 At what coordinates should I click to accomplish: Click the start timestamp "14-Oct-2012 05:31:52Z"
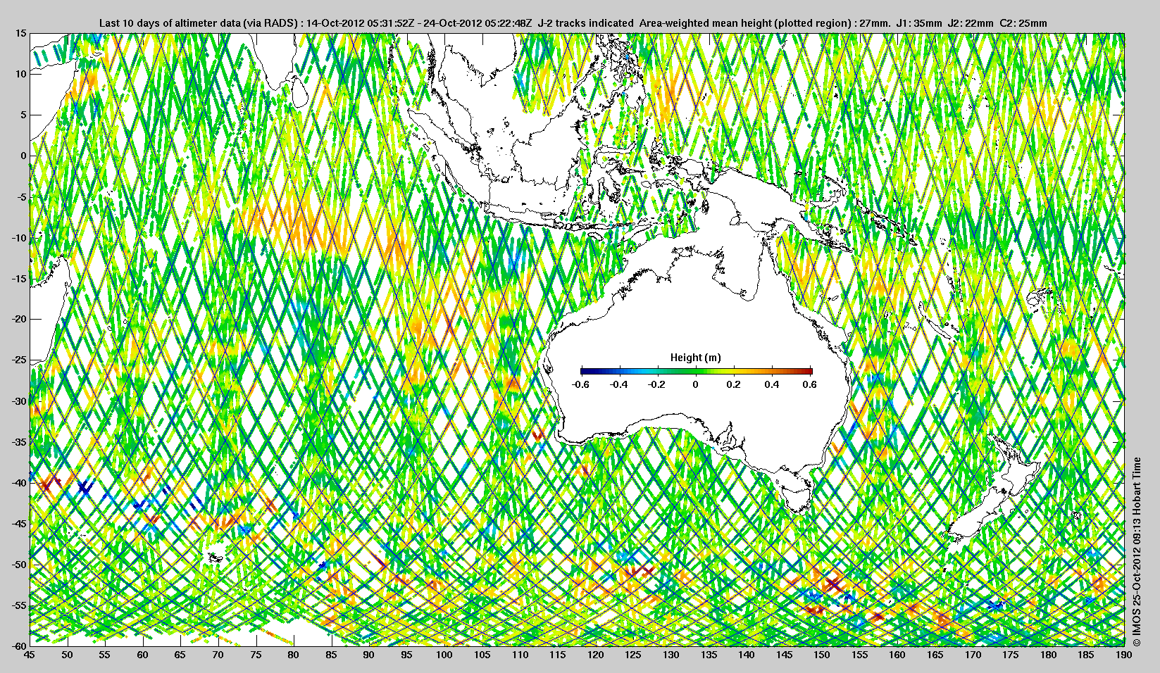[x=360, y=23]
